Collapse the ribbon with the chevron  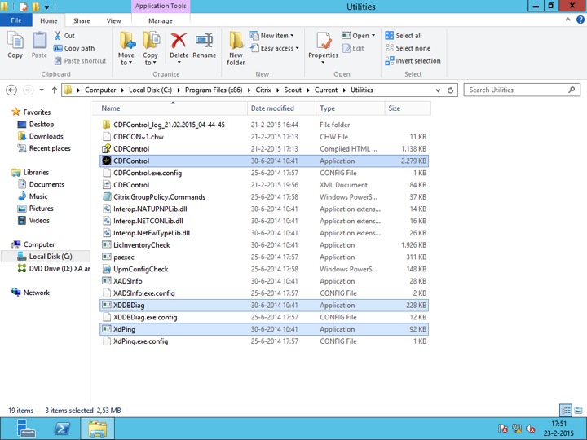click(568, 20)
